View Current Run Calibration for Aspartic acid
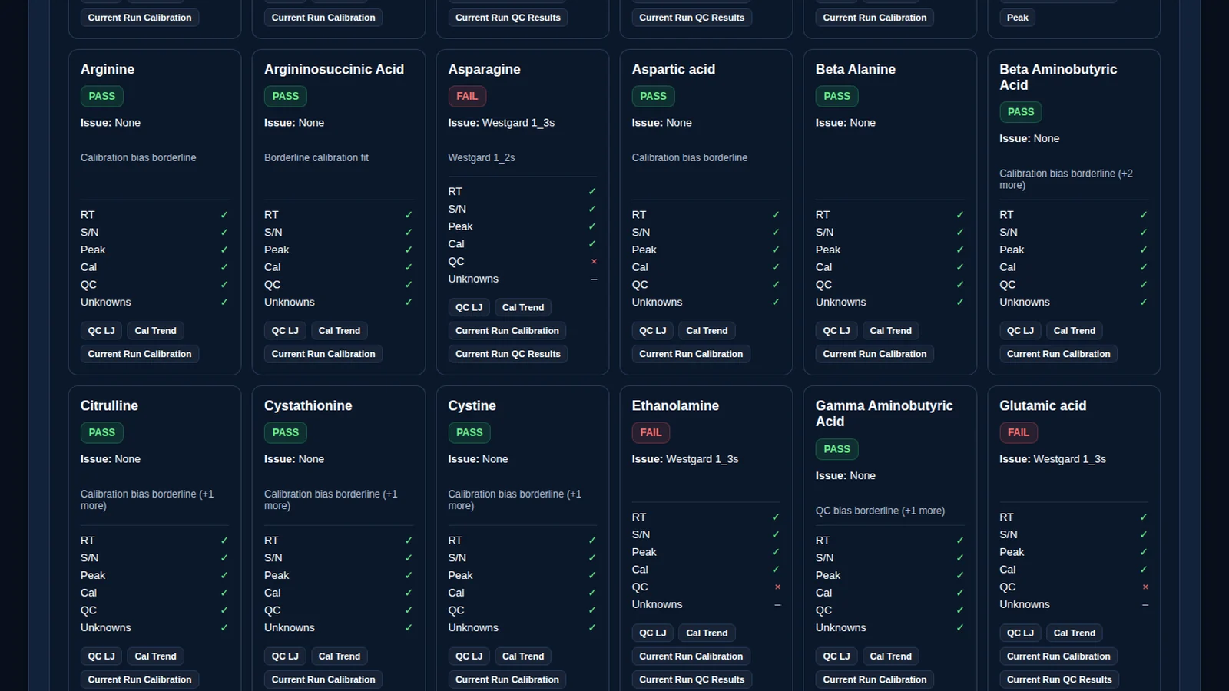This screenshot has height=691, width=1229. tap(691, 354)
